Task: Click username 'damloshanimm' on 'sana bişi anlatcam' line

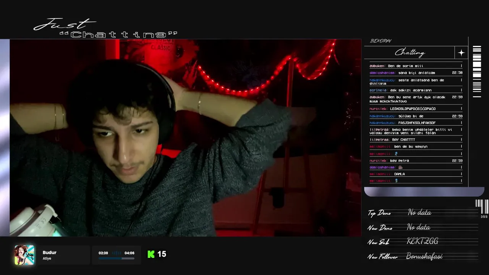Action: point(383,73)
